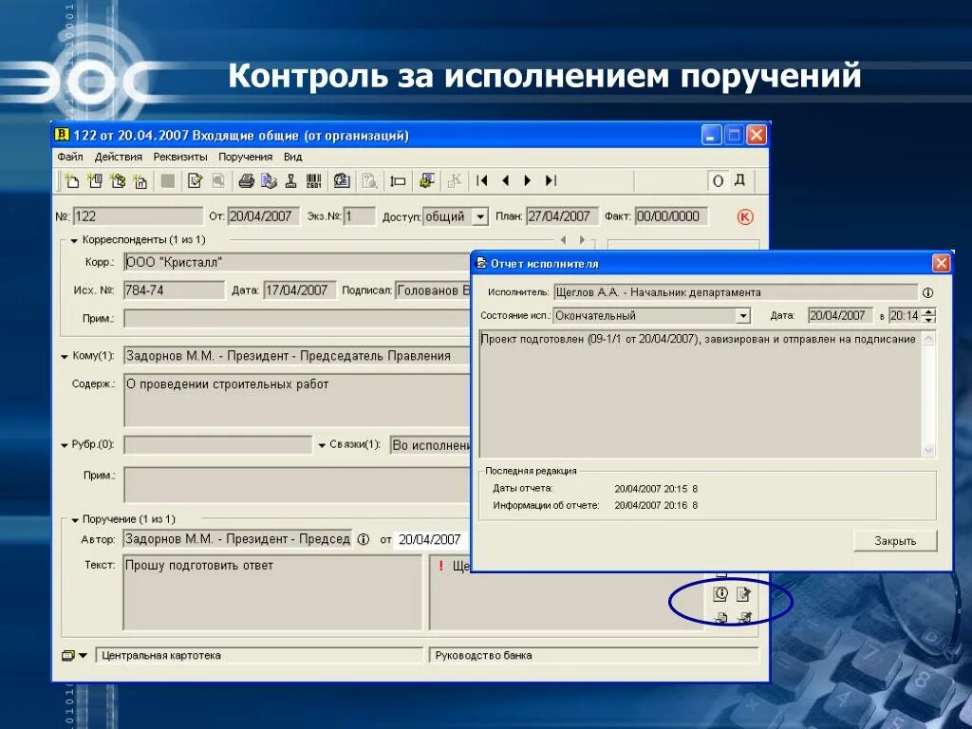
Task: Go to the last record
Action: 551,180
